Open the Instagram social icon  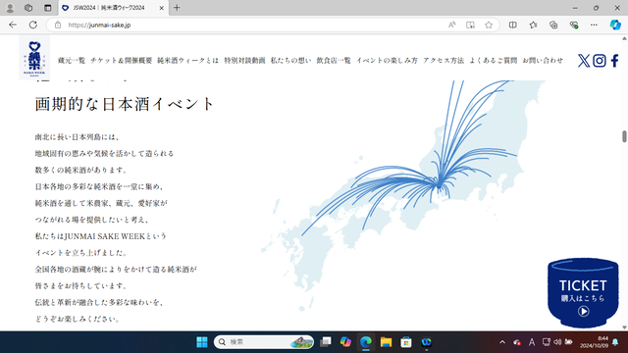[x=600, y=61]
